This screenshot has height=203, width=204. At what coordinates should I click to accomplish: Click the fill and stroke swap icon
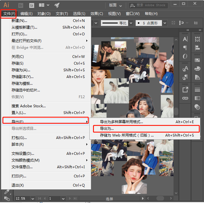pyautogui.click(x=7, y=199)
